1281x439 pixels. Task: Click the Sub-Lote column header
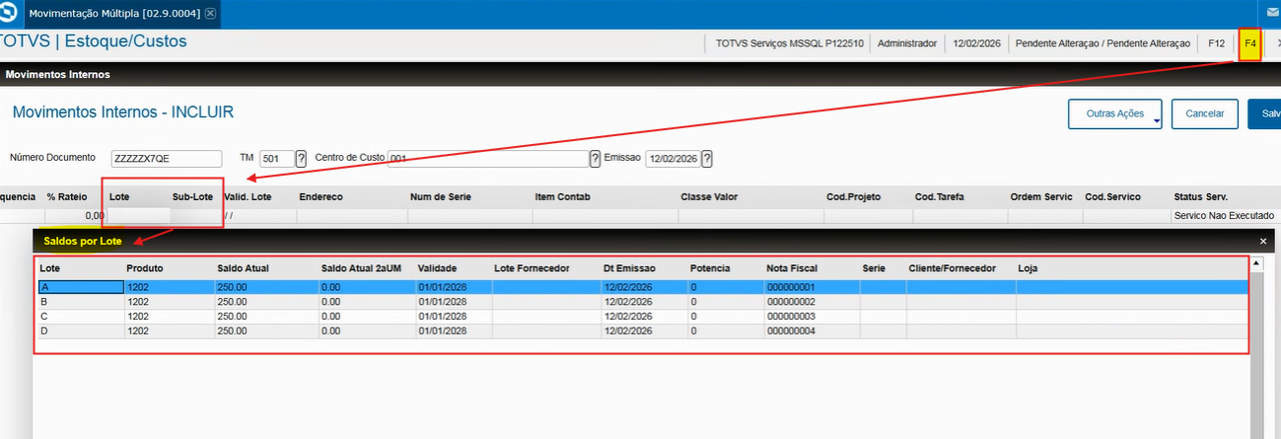[x=192, y=197]
